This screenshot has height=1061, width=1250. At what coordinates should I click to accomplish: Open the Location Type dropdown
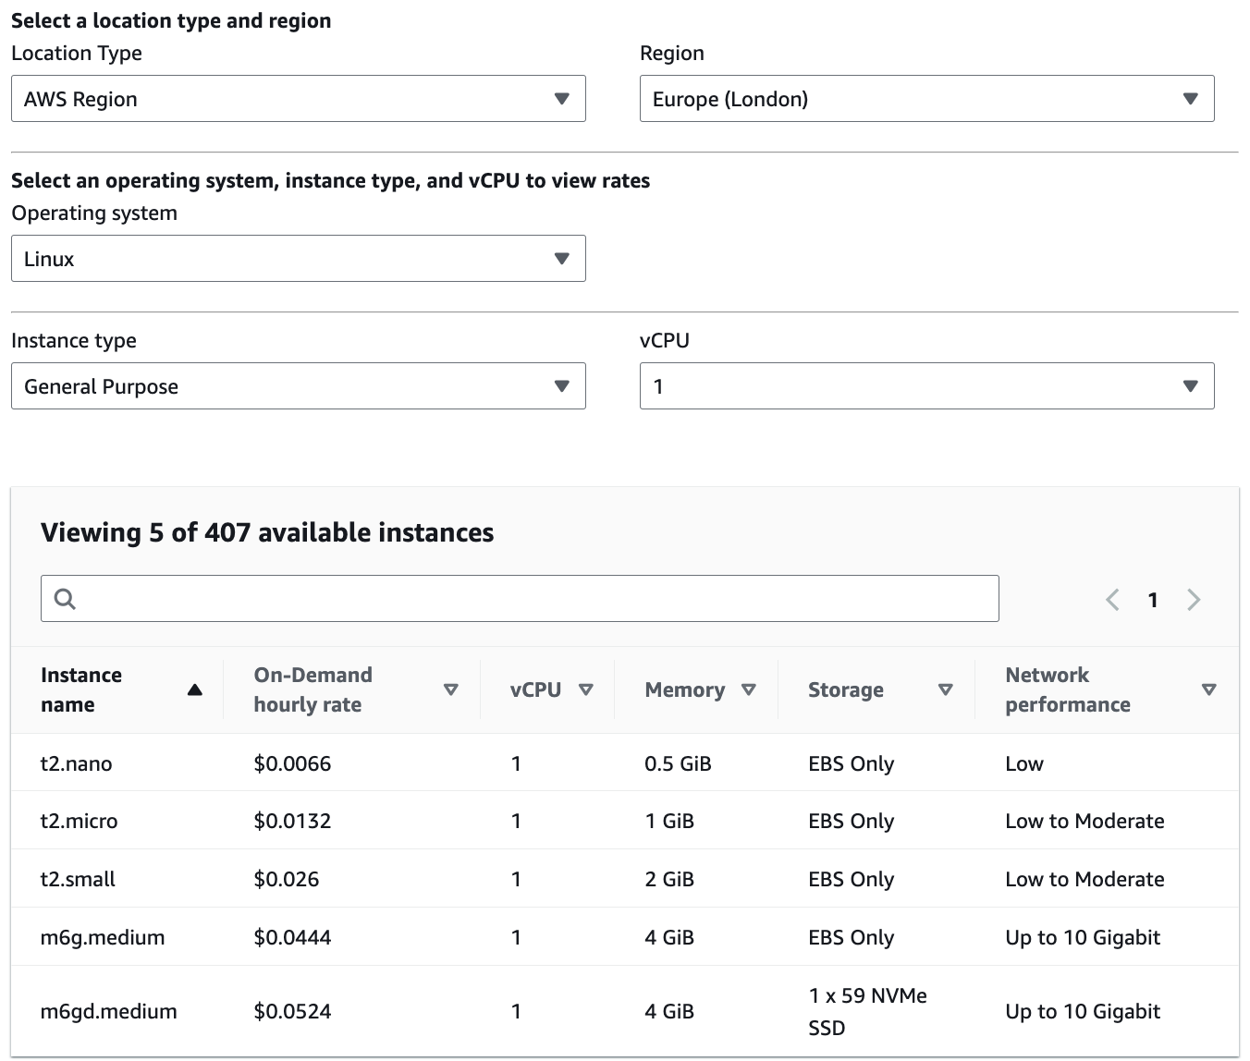[298, 98]
